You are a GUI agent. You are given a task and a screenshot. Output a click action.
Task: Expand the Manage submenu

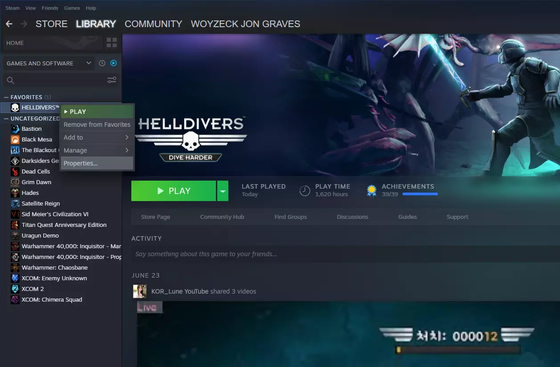click(x=97, y=150)
